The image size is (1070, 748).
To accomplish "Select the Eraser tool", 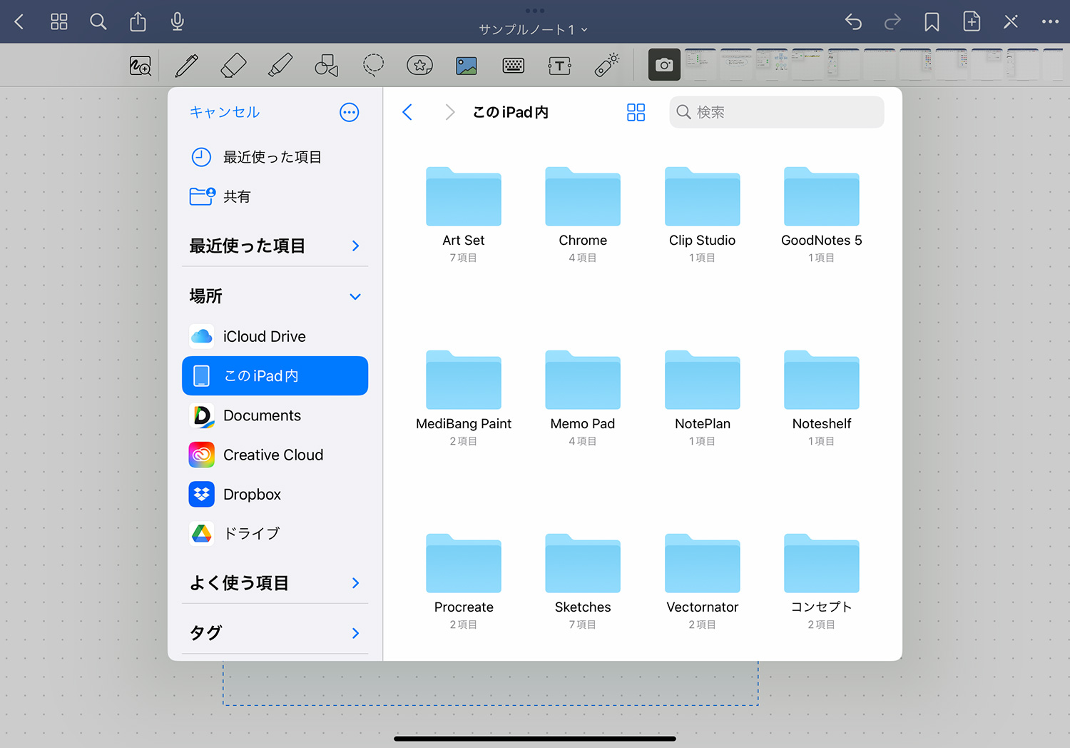I will click(x=233, y=66).
